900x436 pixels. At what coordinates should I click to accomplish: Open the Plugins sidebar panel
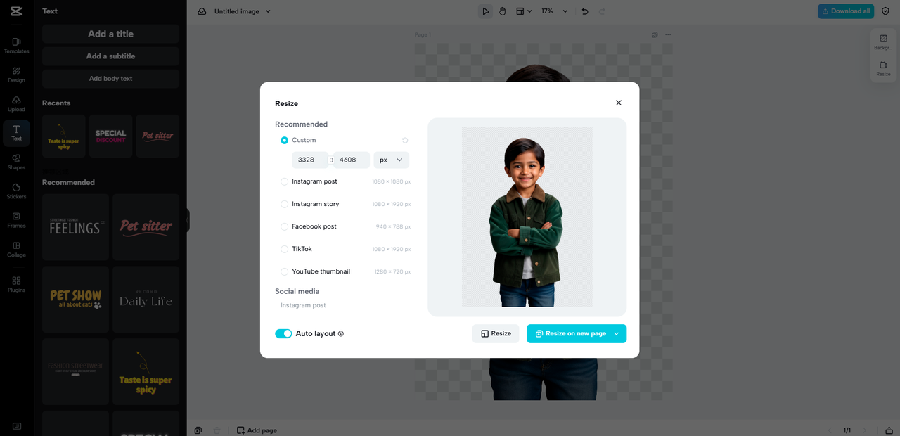[x=16, y=284]
